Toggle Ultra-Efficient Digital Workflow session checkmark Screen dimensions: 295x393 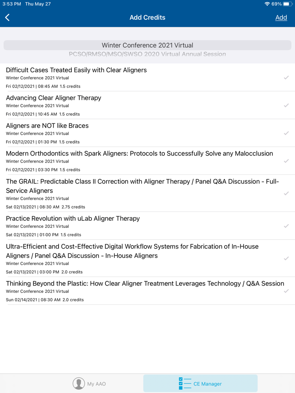click(286, 258)
